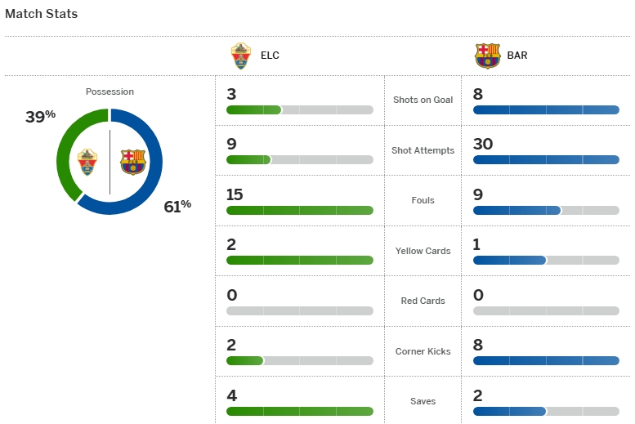
Task: Click the Barcelona crest in the header
Action: 487,56
